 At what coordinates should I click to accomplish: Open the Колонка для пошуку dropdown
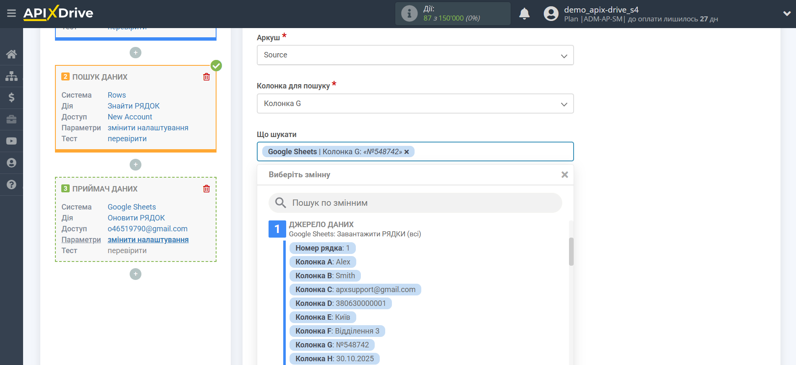point(415,104)
